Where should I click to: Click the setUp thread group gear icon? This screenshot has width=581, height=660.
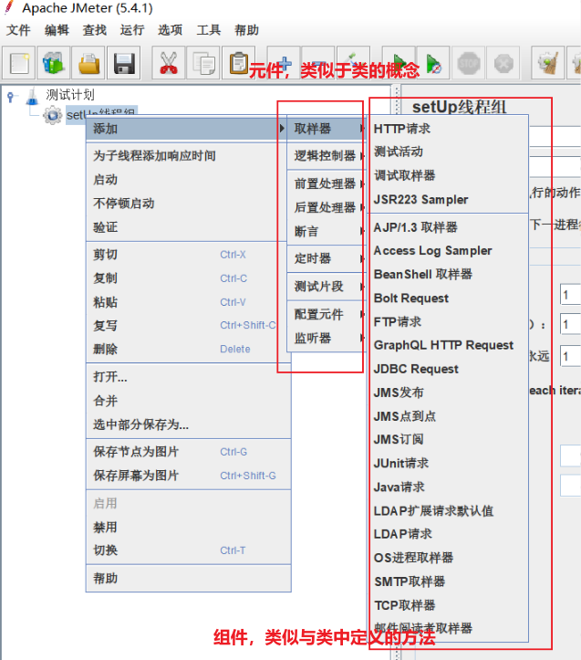point(53,115)
